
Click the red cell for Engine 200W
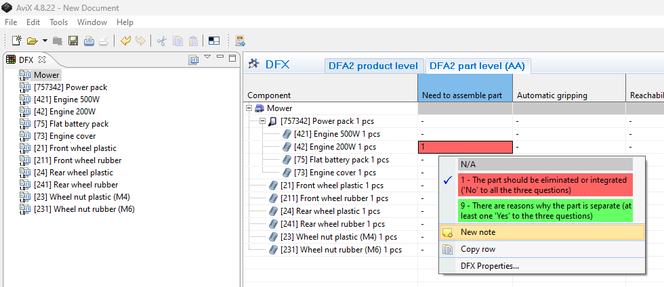tap(465, 147)
